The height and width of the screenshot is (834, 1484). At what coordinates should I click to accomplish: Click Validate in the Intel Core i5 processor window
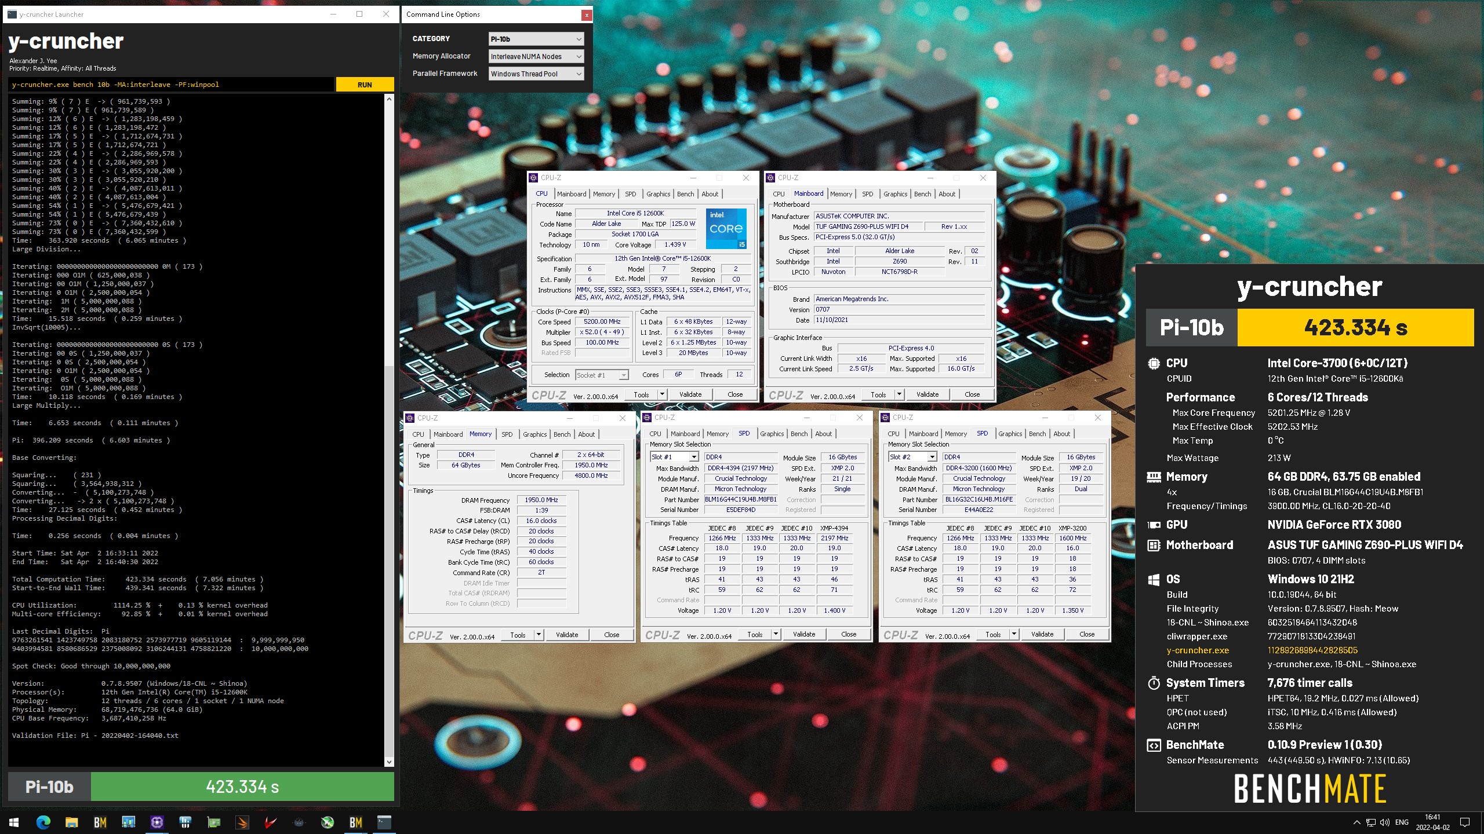coord(690,394)
